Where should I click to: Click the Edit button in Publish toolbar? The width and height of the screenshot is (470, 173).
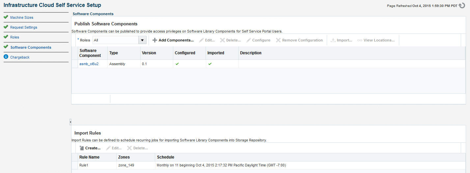point(207,40)
